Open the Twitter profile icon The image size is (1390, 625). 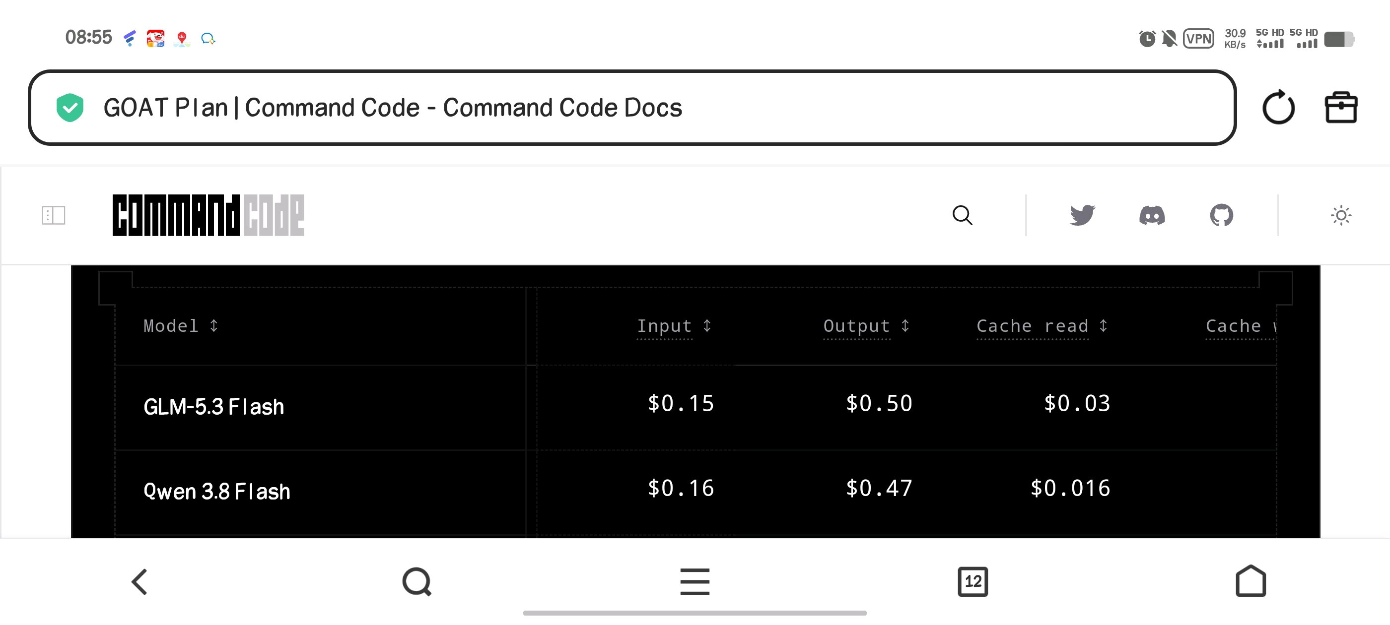[x=1082, y=215]
